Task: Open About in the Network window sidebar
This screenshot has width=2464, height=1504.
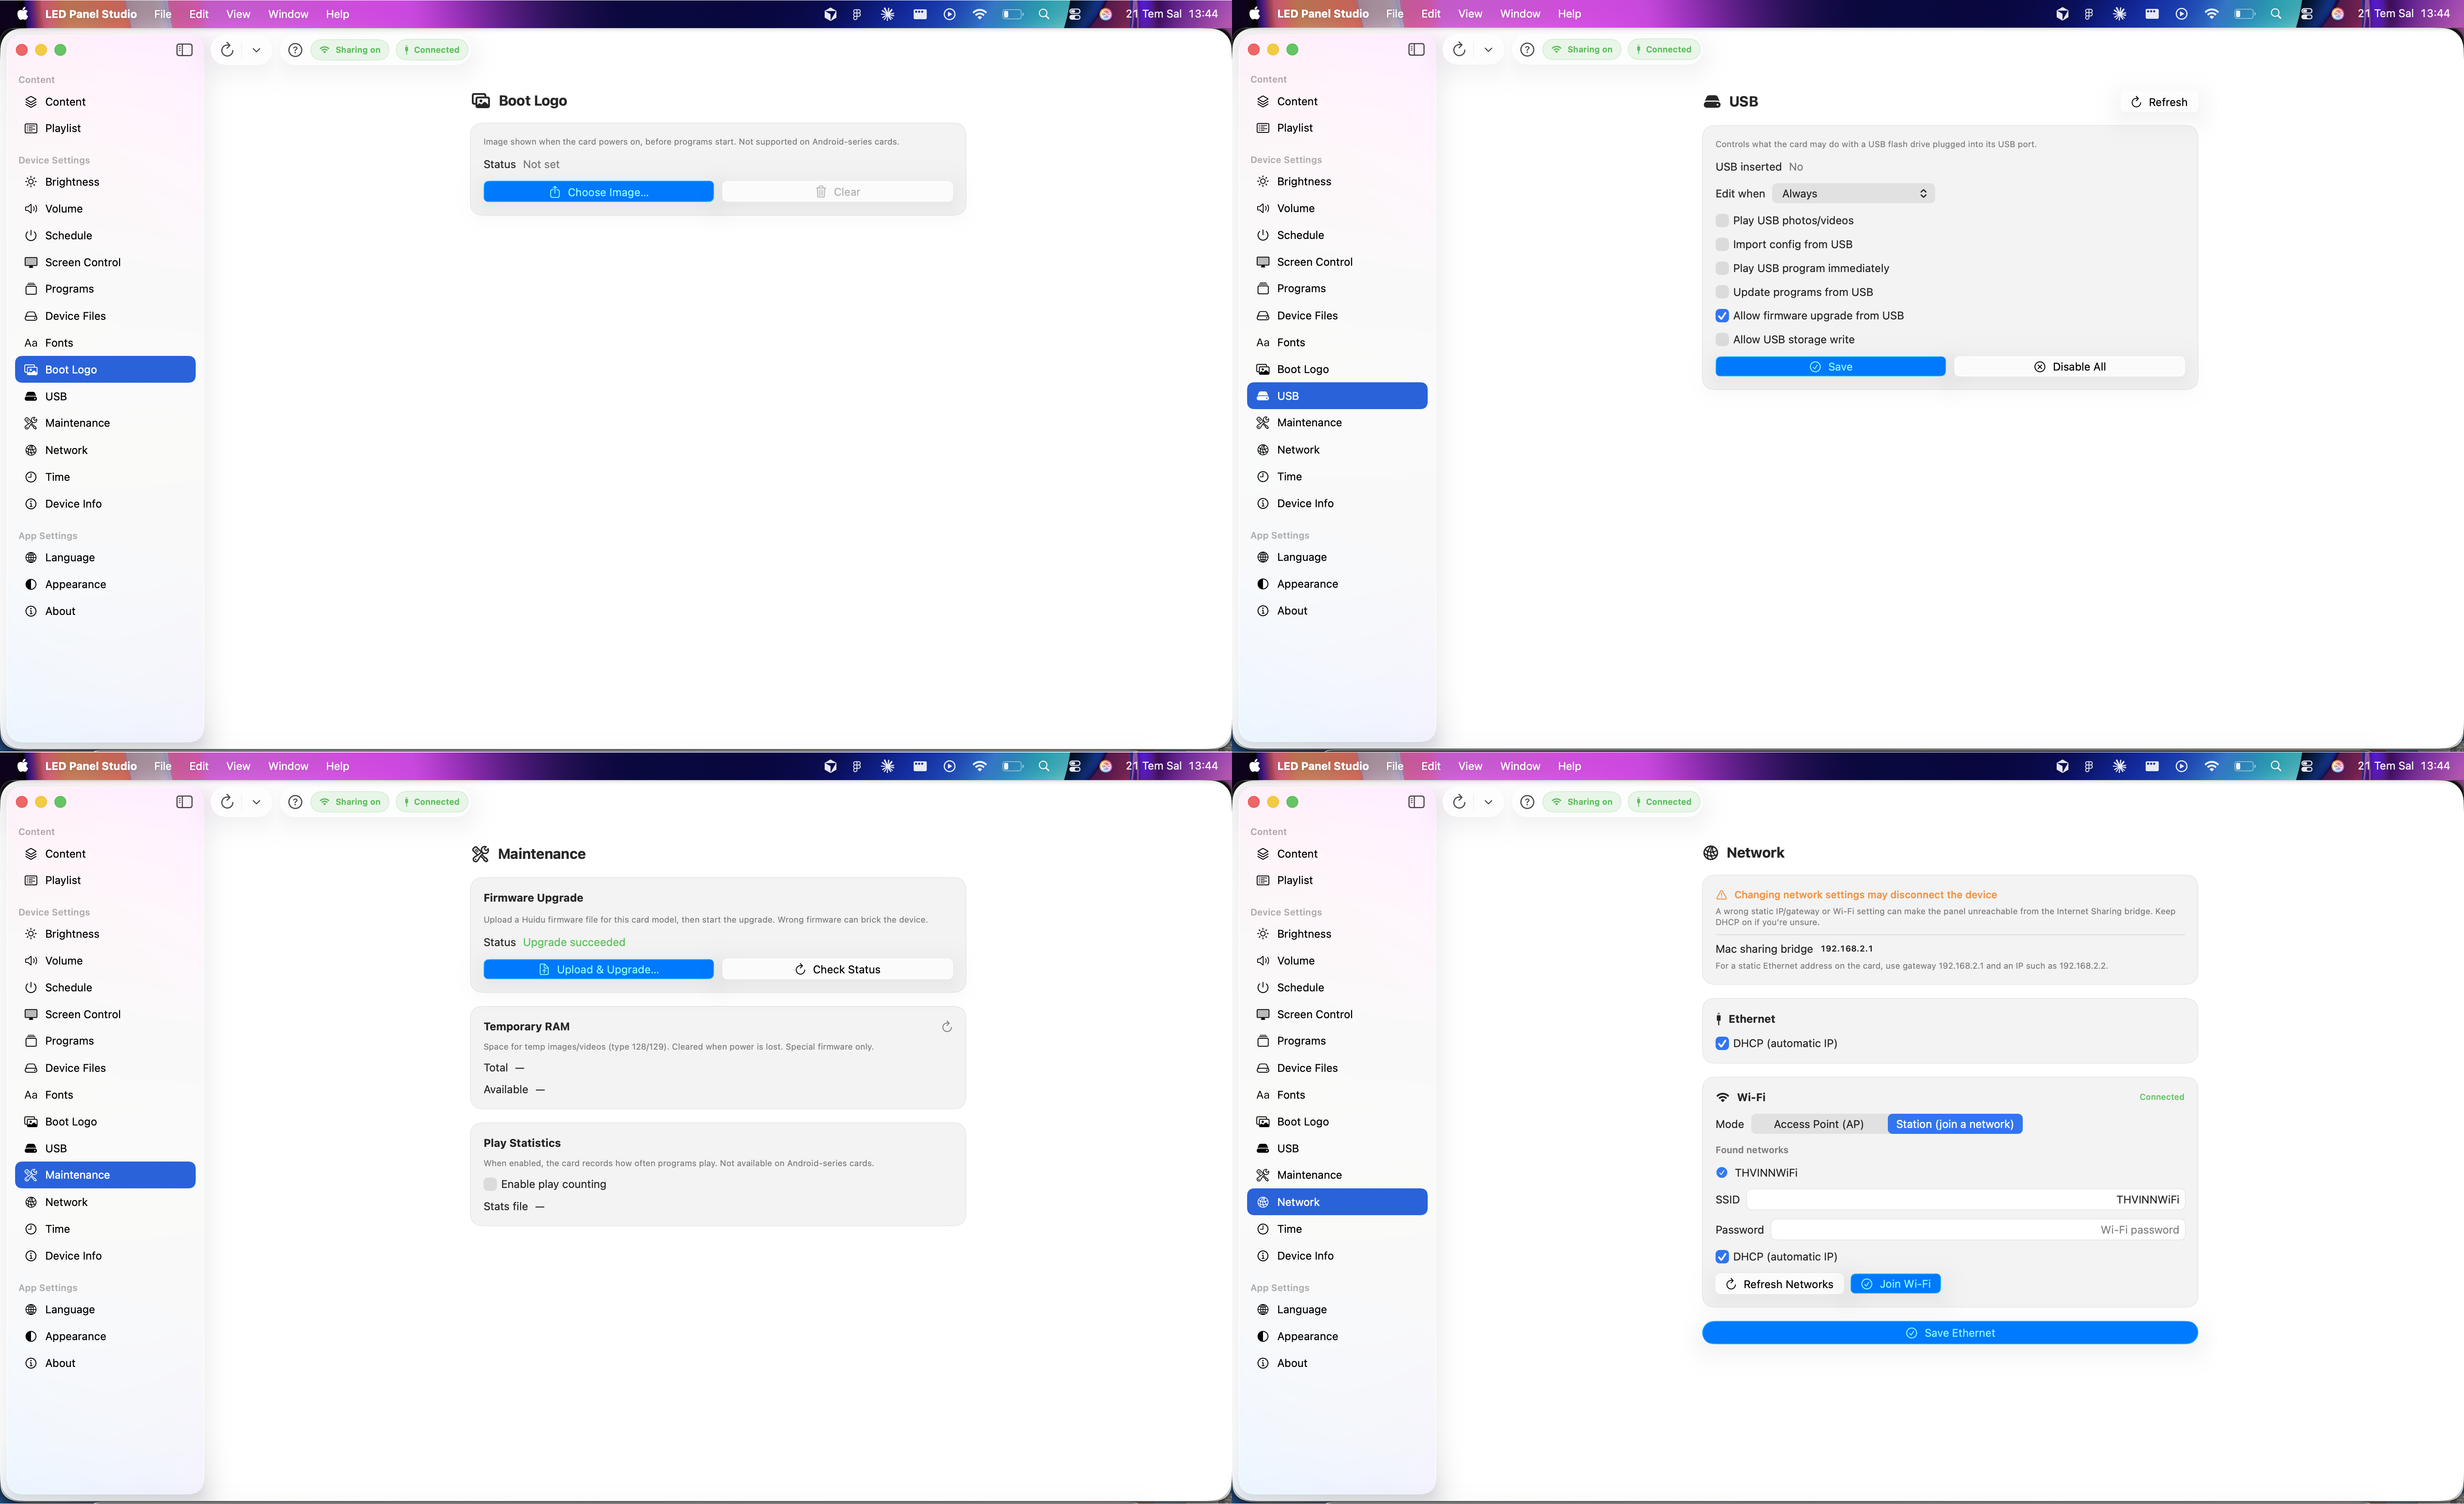Action: 1337,1363
